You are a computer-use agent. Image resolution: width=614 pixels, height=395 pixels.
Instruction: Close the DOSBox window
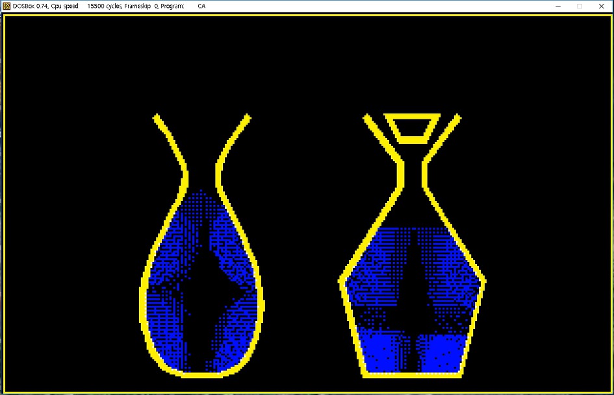click(x=602, y=6)
